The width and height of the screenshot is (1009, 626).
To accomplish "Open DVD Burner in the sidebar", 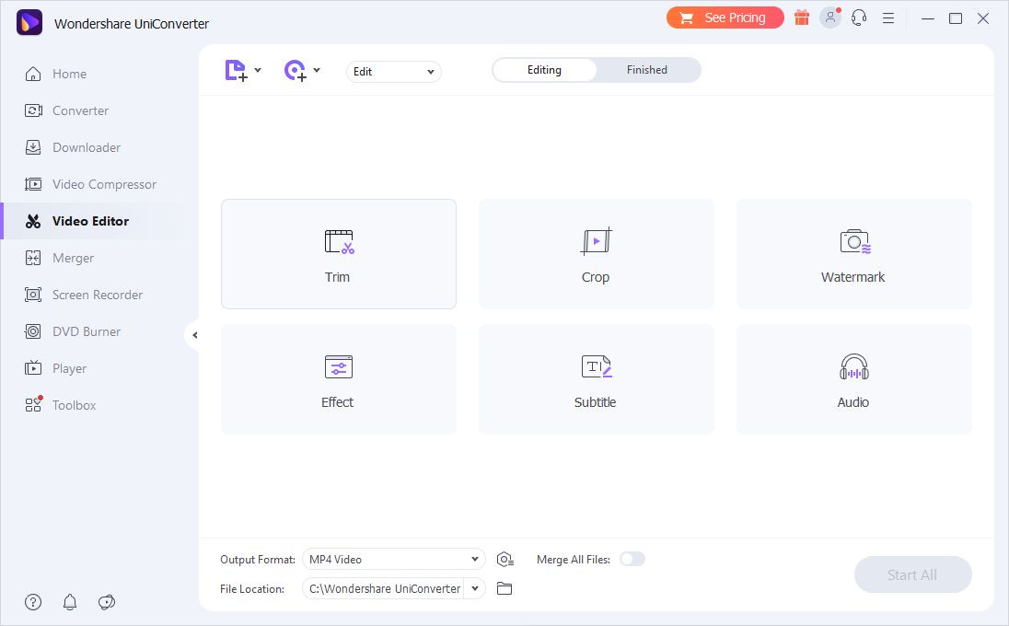I will pos(99,332).
